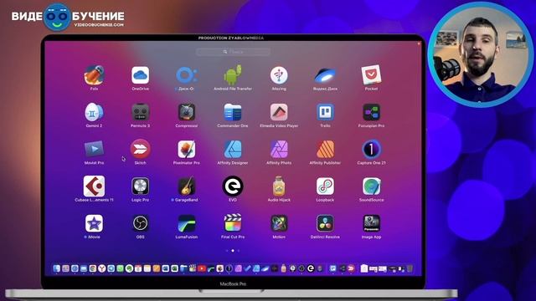The height and width of the screenshot is (301, 536).
Task: Open Logic Pro
Action: 140,186
